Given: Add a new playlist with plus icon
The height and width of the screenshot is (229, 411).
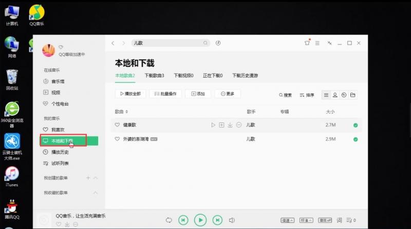Looking at the screenshot, I should coord(88,178).
